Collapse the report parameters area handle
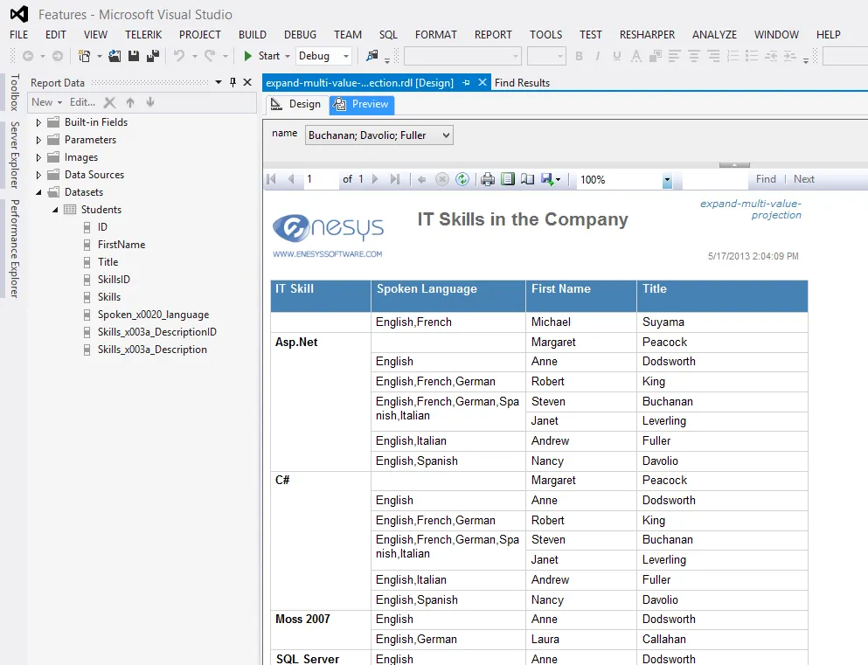 coord(734,164)
